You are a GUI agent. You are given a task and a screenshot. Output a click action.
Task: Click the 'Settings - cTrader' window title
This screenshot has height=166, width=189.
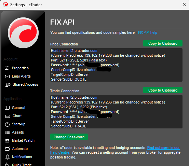tap(26, 5)
